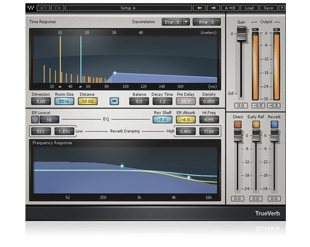Select the Pre Delay value box
The width and height of the screenshot is (310, 247).
click(x=186, y=101)
